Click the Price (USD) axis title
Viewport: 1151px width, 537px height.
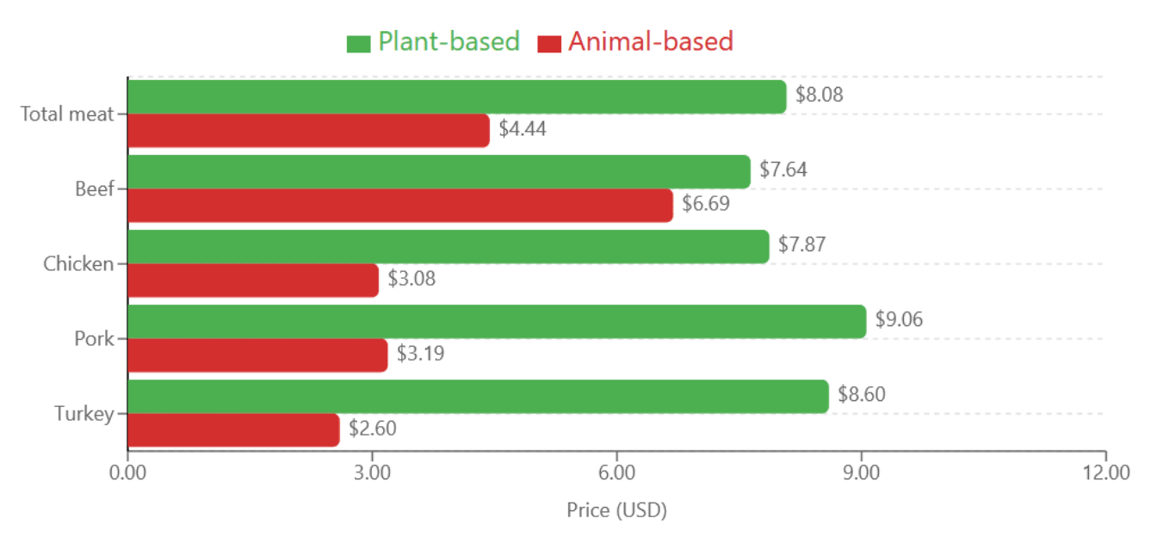click(x=616, y=510)
